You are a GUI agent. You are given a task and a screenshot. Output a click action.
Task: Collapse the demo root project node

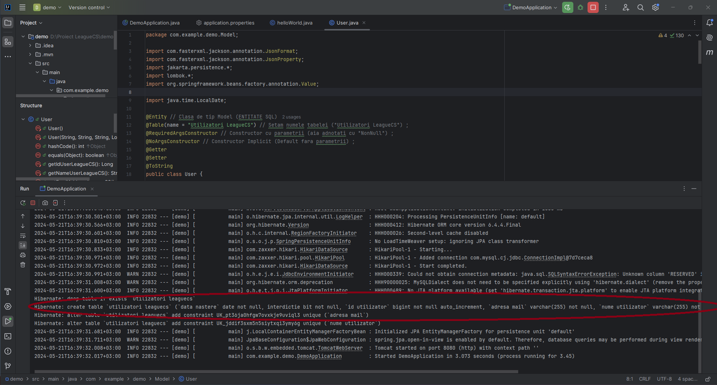tap(24, 36)
